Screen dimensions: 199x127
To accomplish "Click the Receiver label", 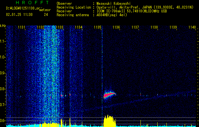I will pos(64,11).
